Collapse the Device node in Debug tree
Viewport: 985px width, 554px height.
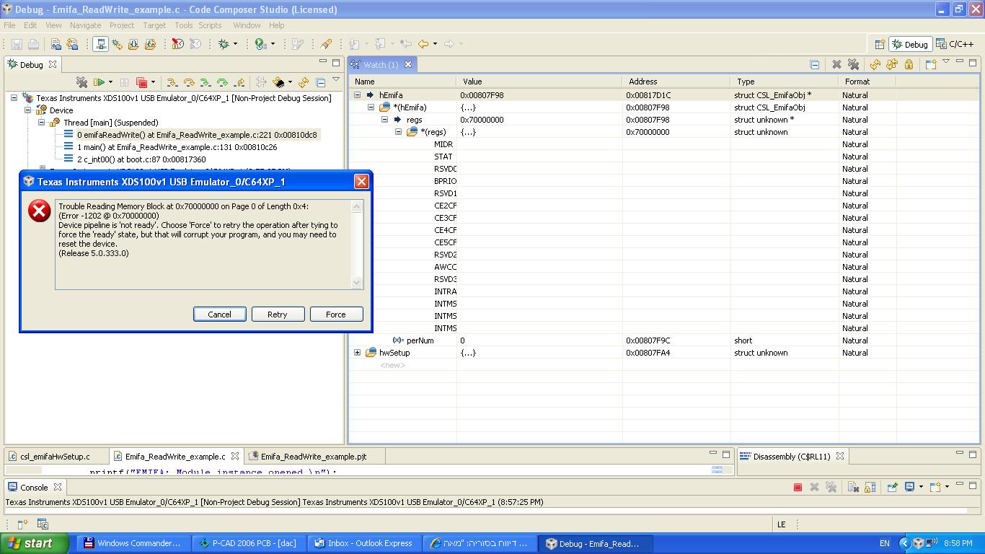(27, 110)
